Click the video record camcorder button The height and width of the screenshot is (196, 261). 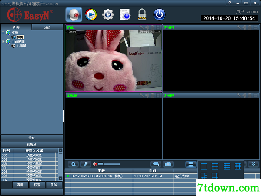pyautogui.click(x=156, y=164)
